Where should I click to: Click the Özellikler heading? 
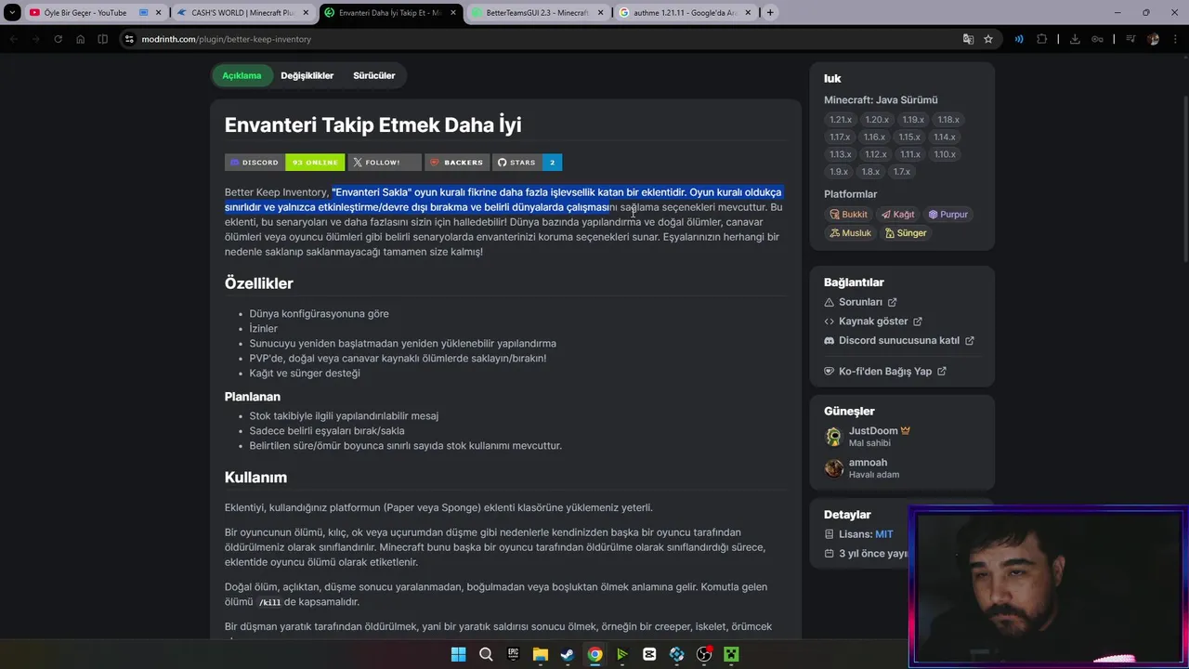258,283
